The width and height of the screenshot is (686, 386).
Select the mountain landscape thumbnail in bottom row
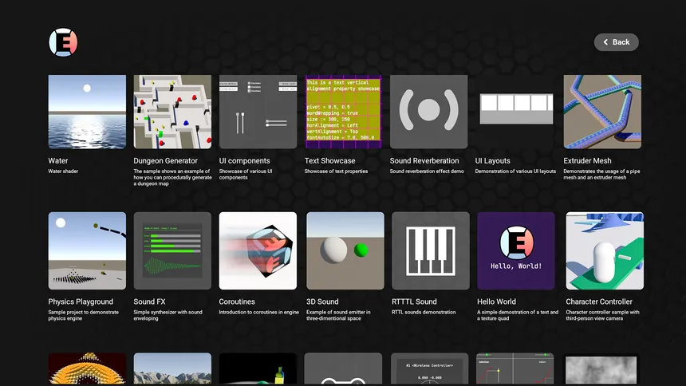pyautogui.click(x=172, y=369)
